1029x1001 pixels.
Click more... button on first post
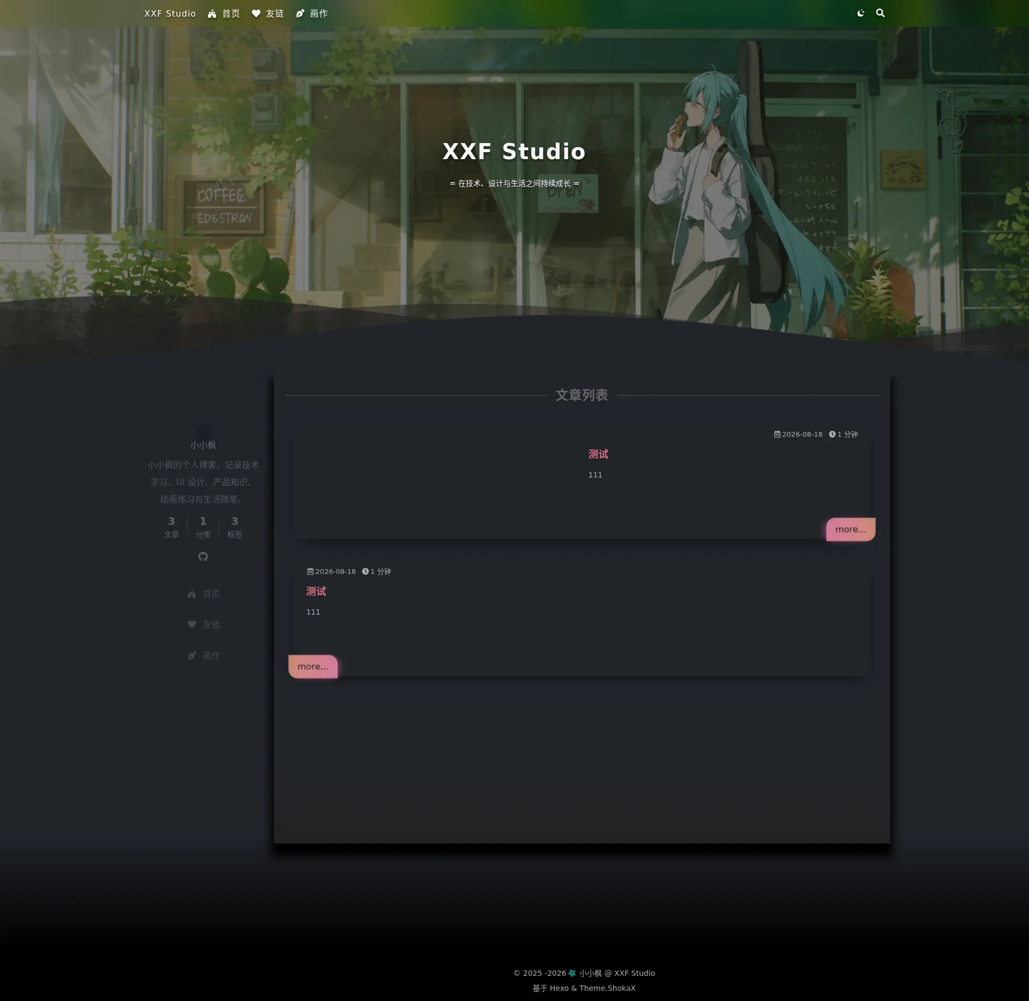tap(851, 529)
